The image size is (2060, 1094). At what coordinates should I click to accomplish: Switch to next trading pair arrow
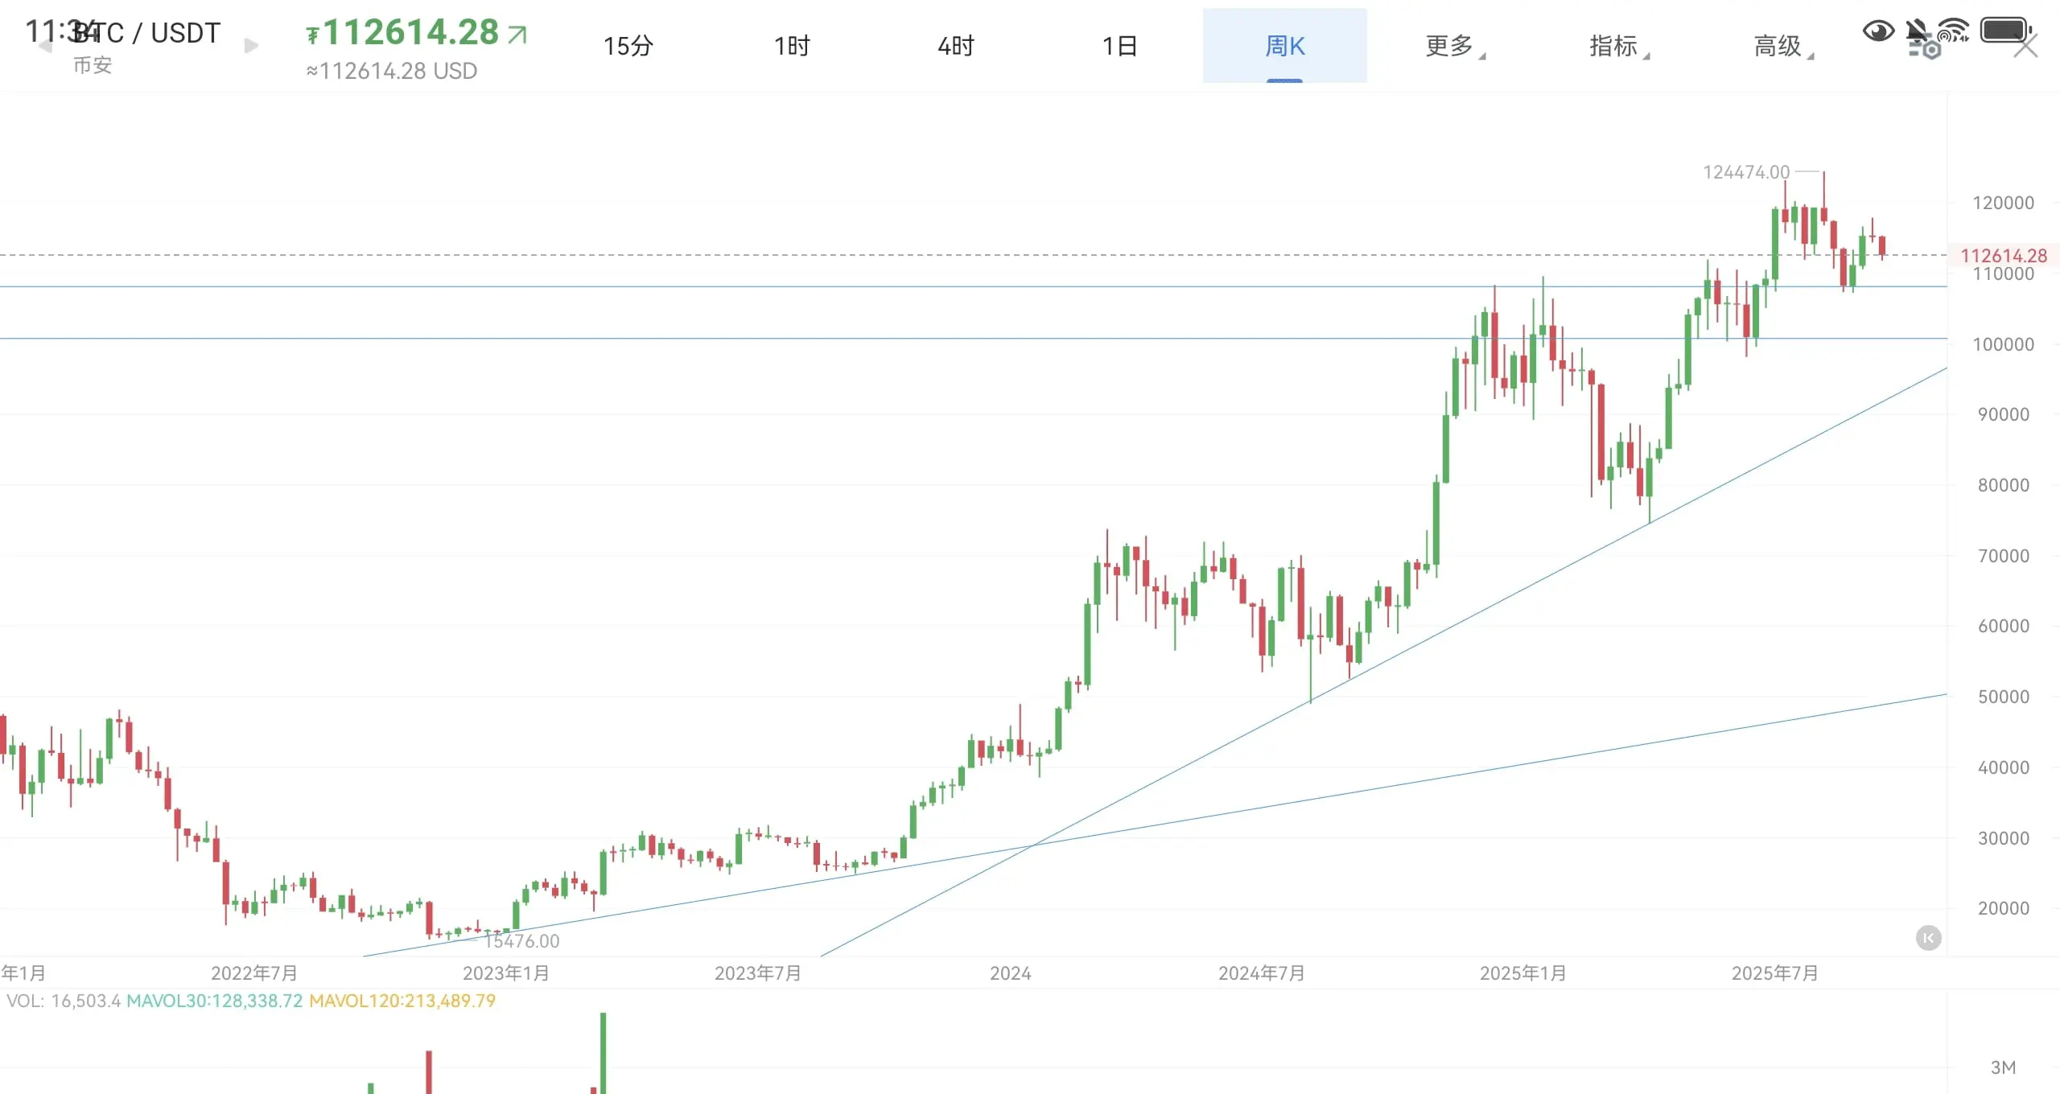tap(251, 46)
